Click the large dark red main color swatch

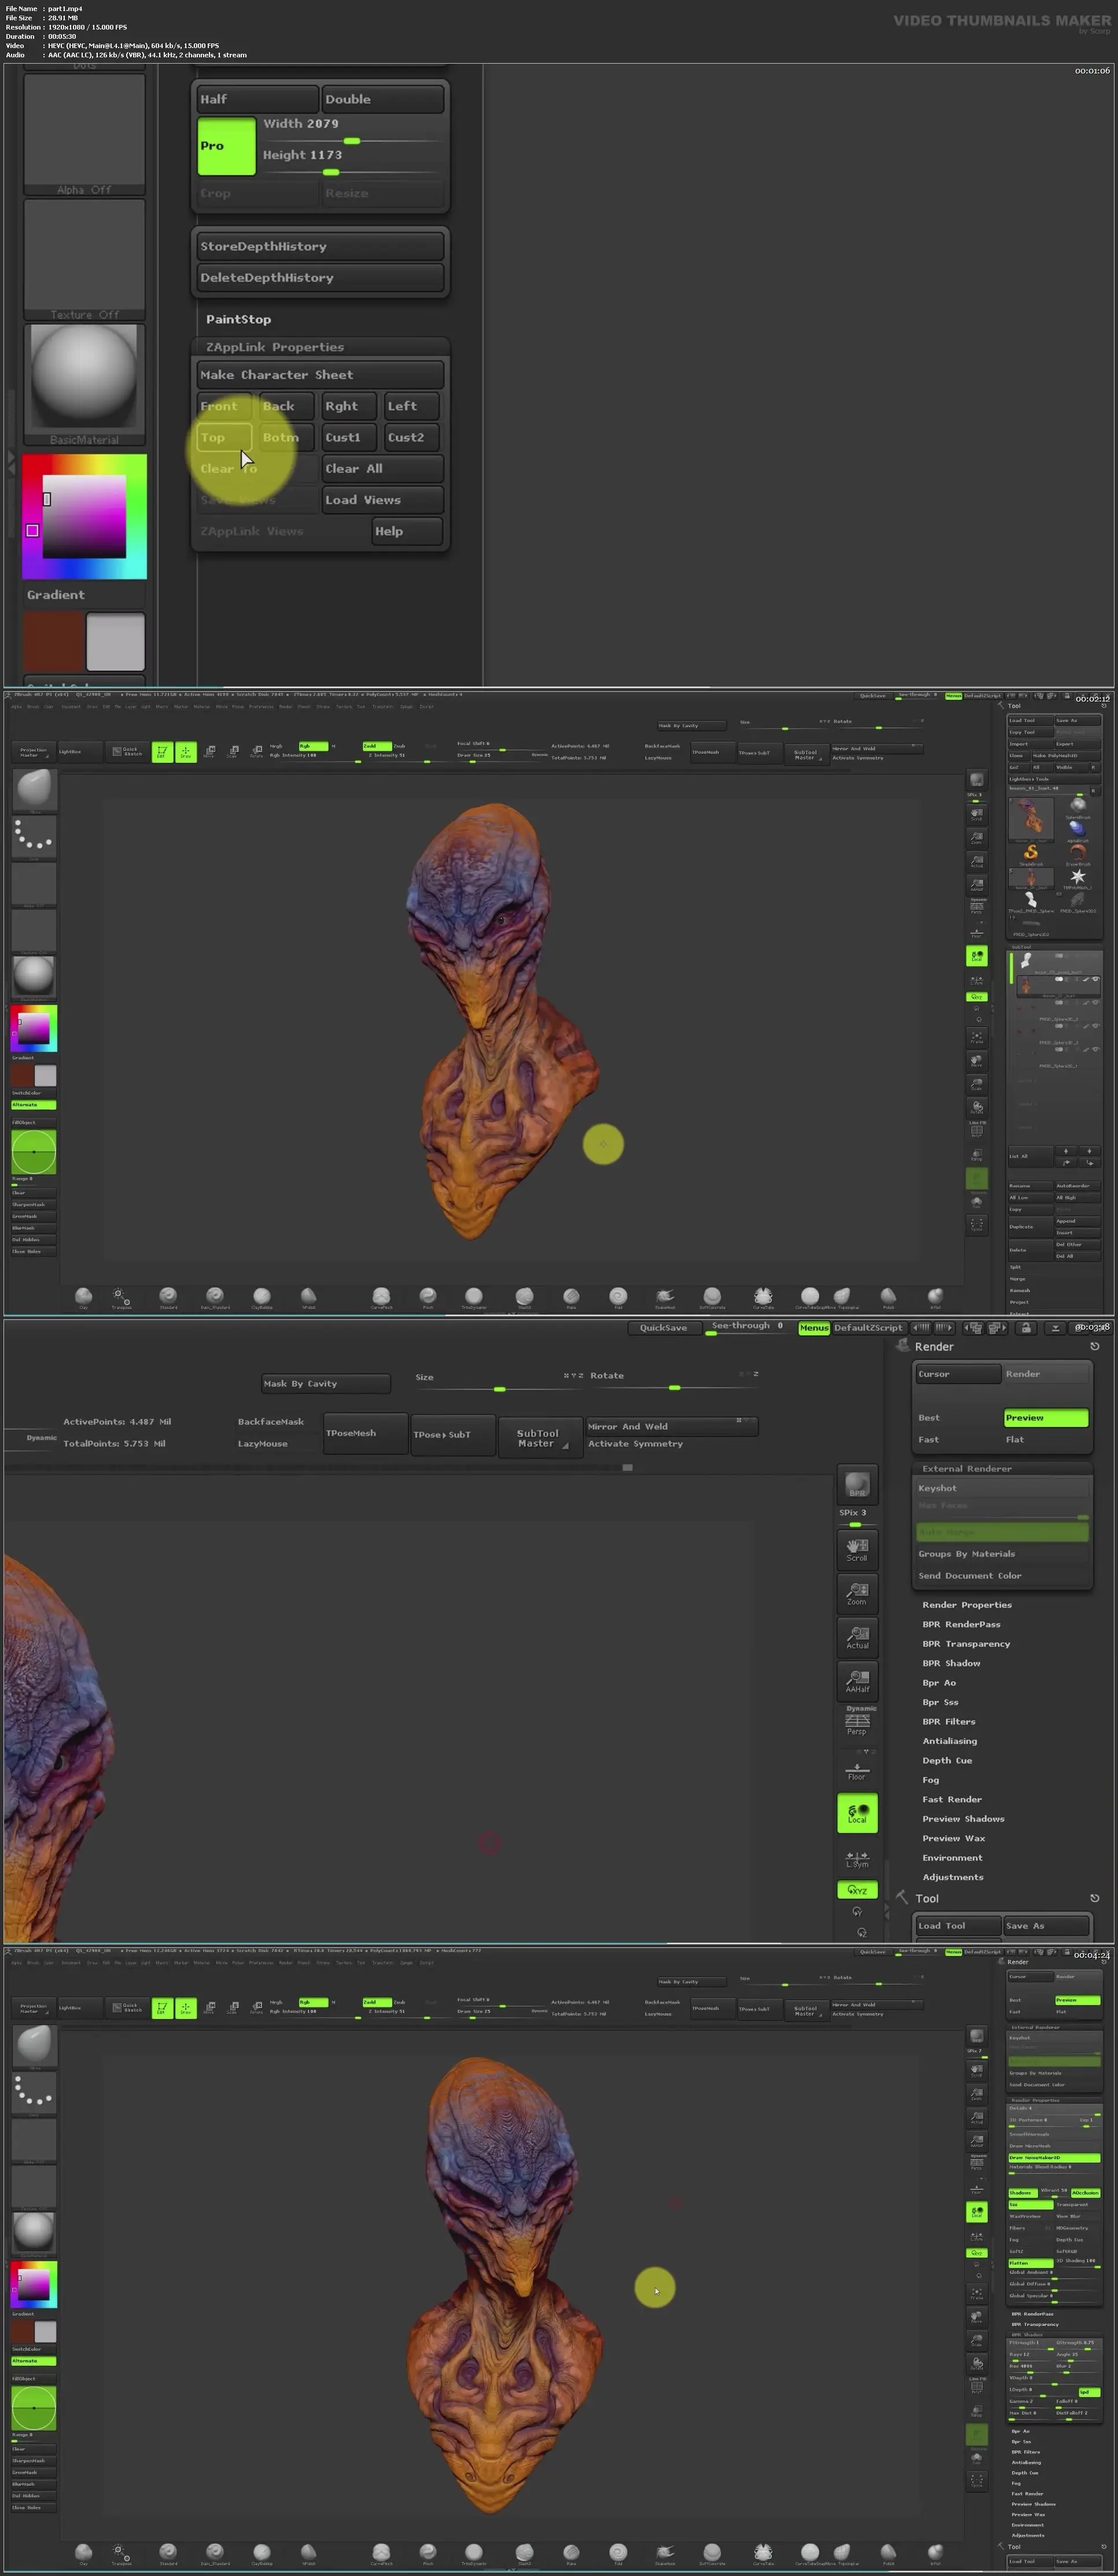pos(54,642)
